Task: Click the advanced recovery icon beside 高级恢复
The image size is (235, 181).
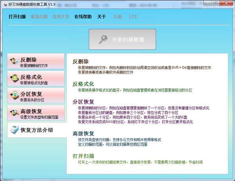Action: tap(14, 112)
